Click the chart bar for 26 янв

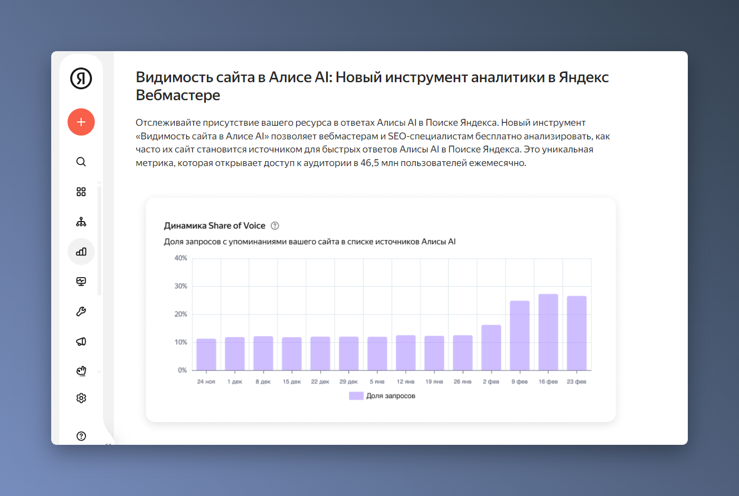point(463,353)
